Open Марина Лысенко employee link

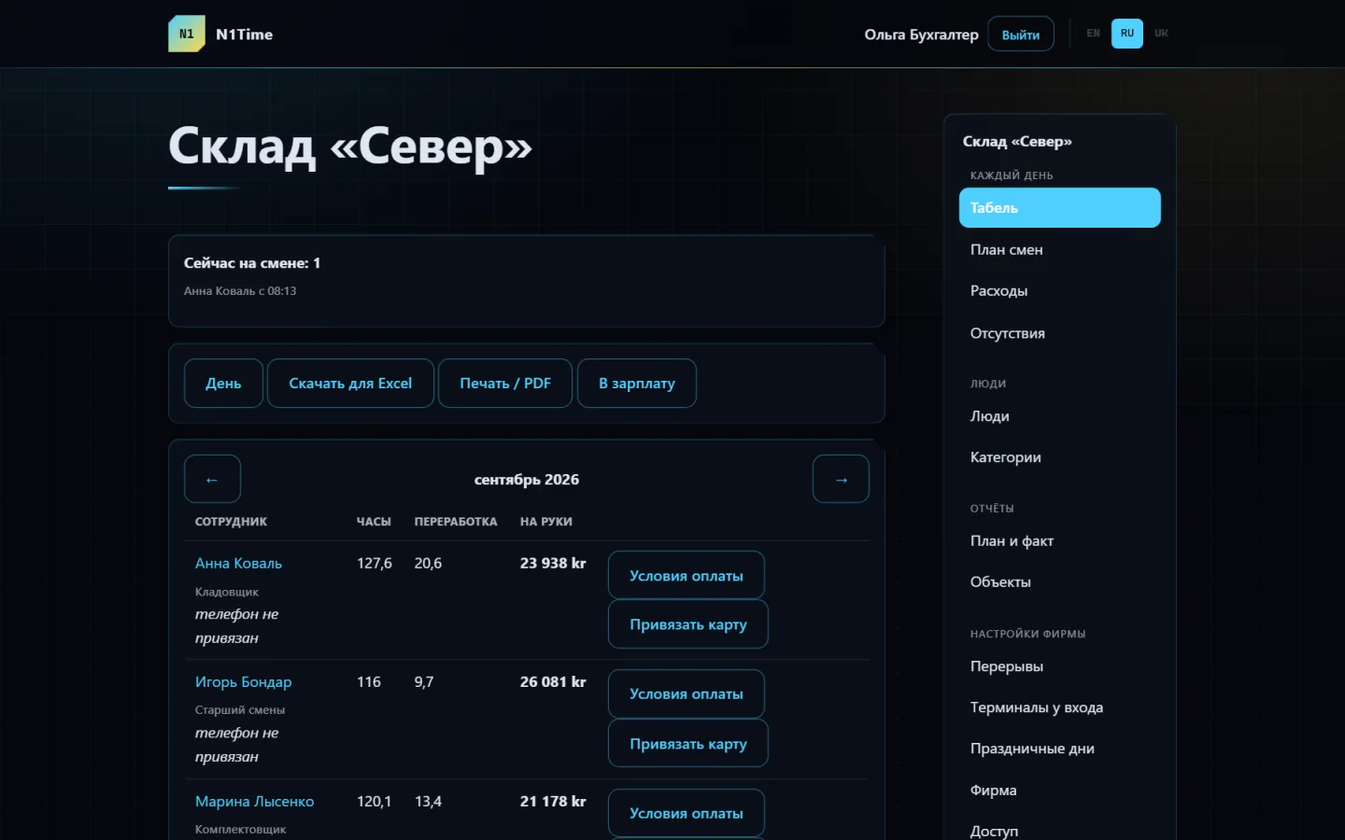pos(254,802)
